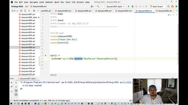
Task: Click the Build project hammer icon
Action: click(x=98, y=6)
